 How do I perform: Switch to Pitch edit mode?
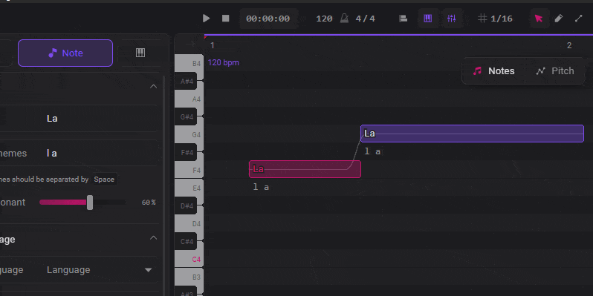(555, 71)
